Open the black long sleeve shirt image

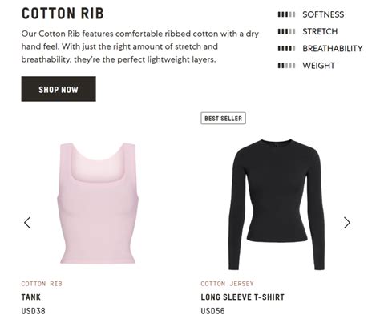(277, 204)
